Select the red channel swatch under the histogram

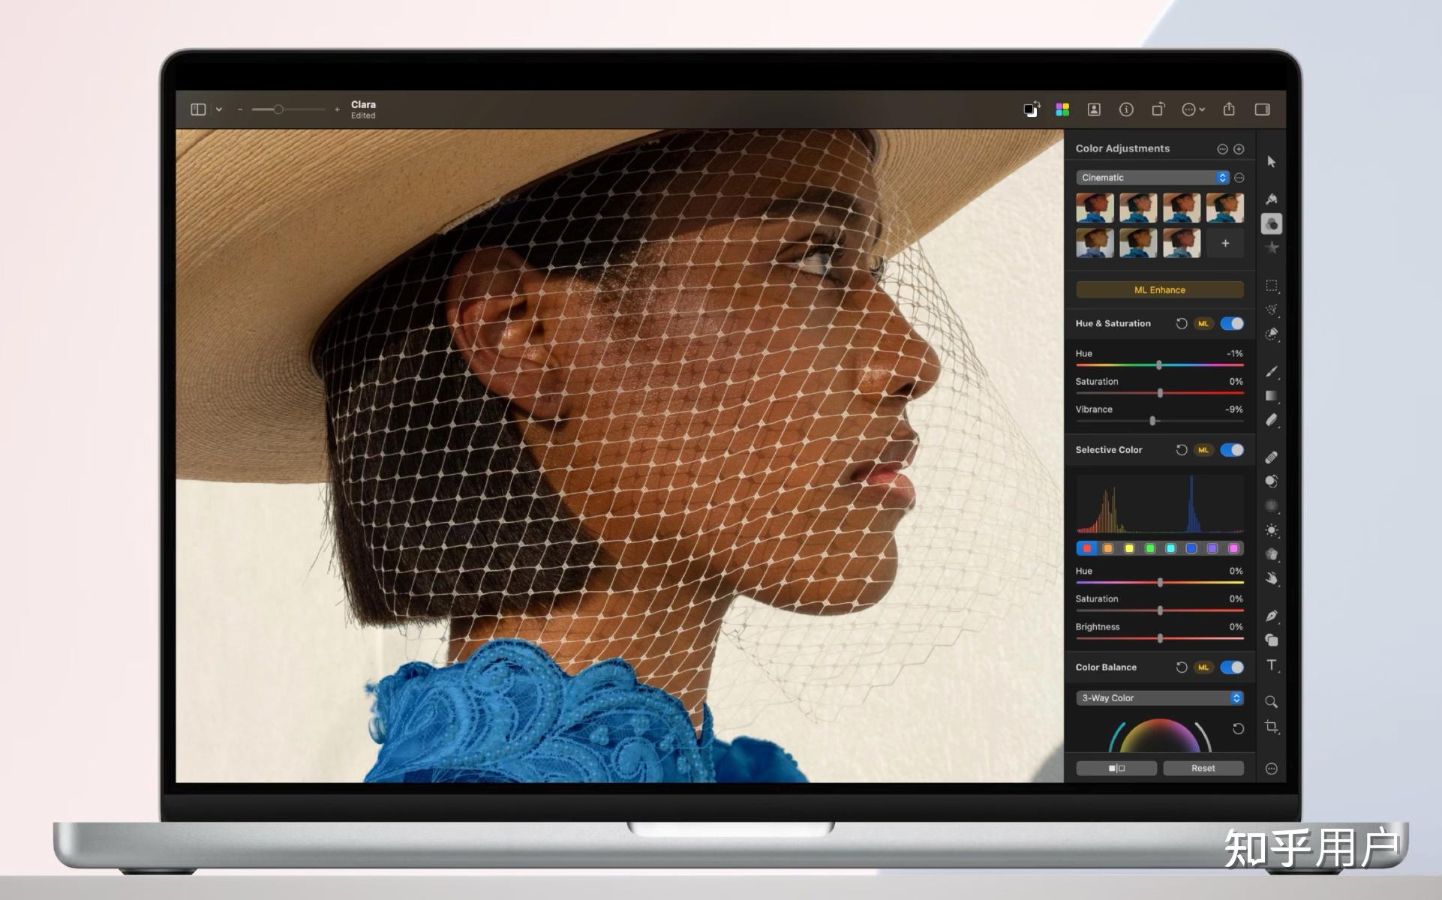click(x=1086, y=548)
